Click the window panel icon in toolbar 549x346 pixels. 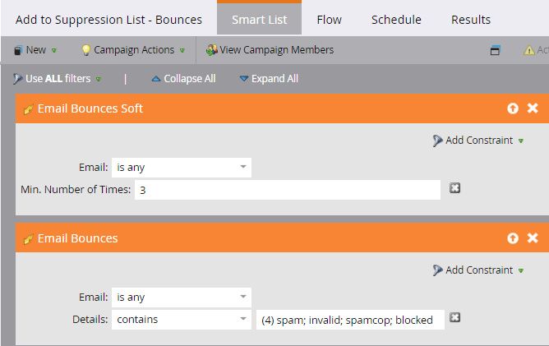point(495,50)
